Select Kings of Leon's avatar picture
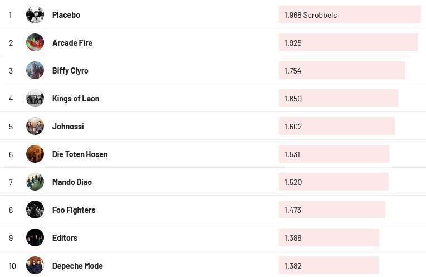The height and width of the screenshot is (277, 426). (35, 99)
